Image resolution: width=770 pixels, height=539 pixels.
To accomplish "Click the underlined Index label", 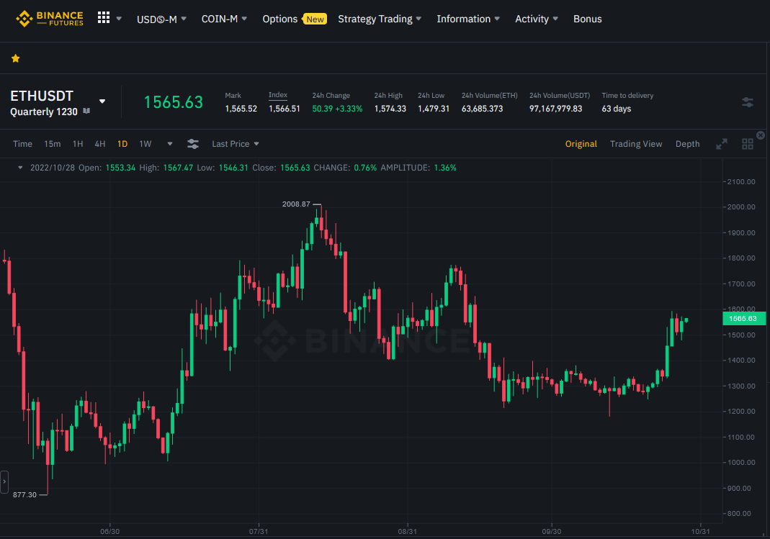I will coord(278,95).
